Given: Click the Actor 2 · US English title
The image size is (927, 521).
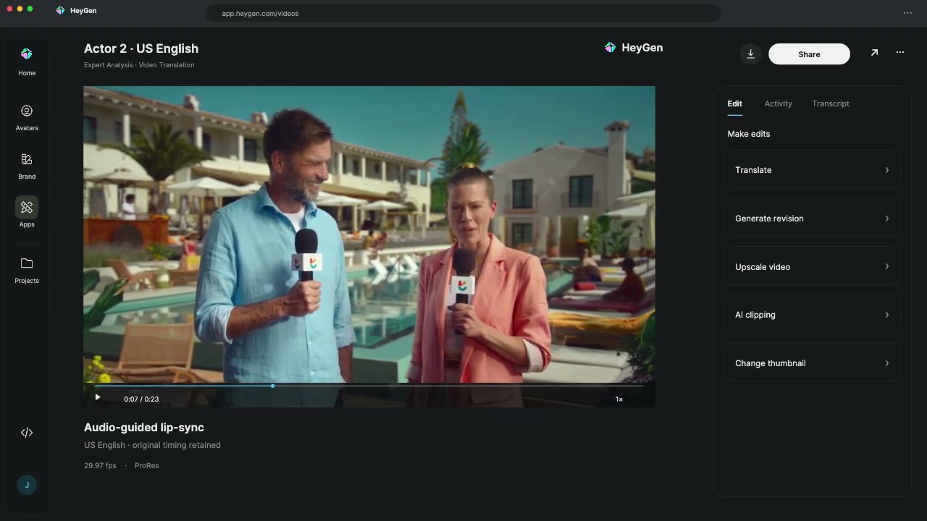Looking at the screenshot, I should (141, 48).
